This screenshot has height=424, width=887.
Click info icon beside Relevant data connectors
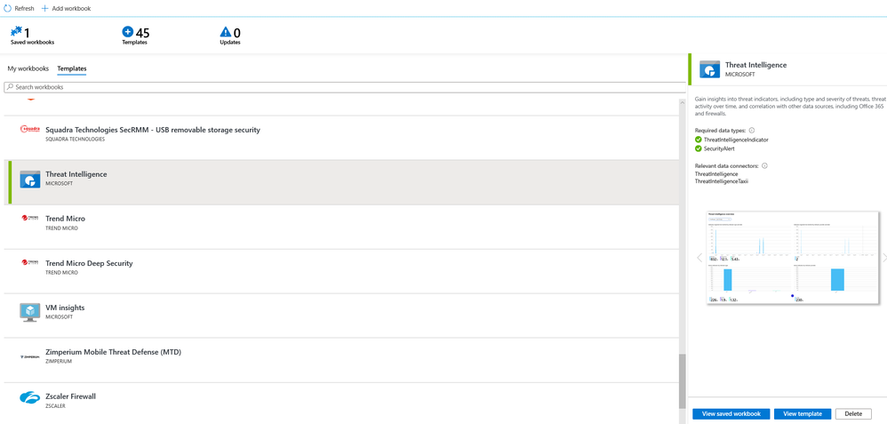764,165
